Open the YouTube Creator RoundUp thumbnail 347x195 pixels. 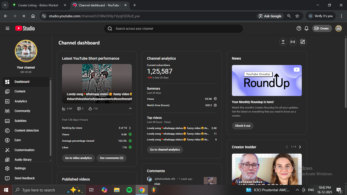click(x=267, y=80)
